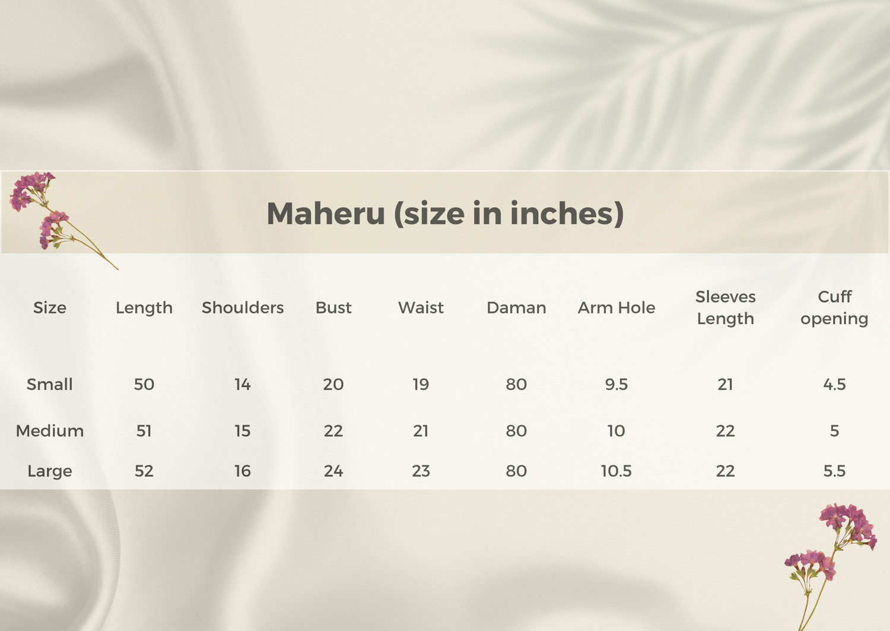Click the Bust column header
Viewport: 890px width, 631px height.
click(x=333, y=307)
